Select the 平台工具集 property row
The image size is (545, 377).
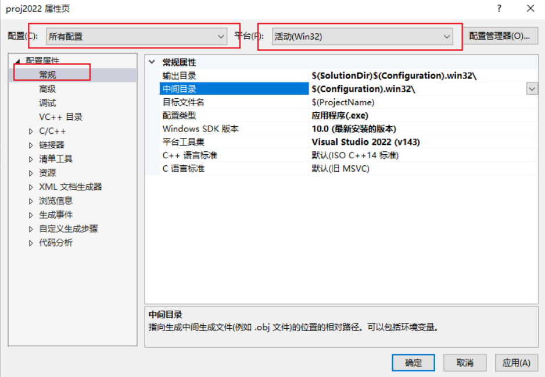click(x=349, y=142)
